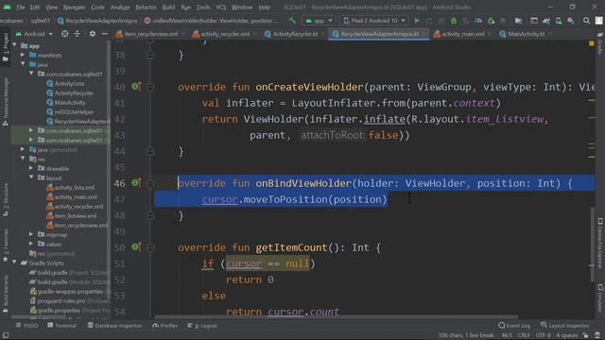Image resolution: width=605 pixels, height=340 pixels.
Task: Open the VCS menu
Action: point(221,8)
